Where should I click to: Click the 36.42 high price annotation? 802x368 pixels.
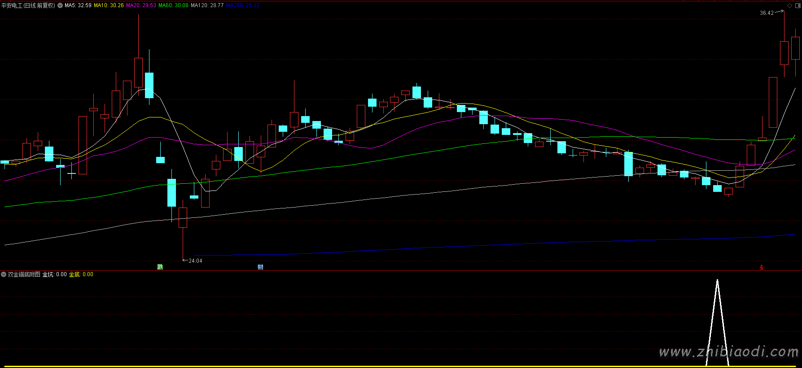tap(767, 13)
